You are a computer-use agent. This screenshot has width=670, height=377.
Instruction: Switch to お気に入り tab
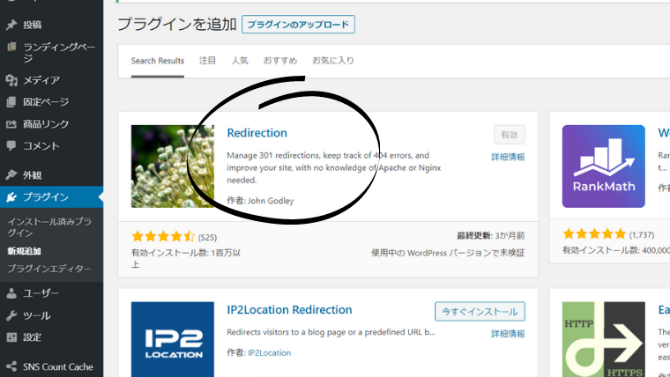[x=333, y=61]
